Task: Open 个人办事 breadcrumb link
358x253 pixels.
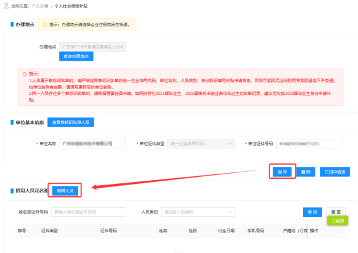Action: pyautogui.click(x=40, y=6)
